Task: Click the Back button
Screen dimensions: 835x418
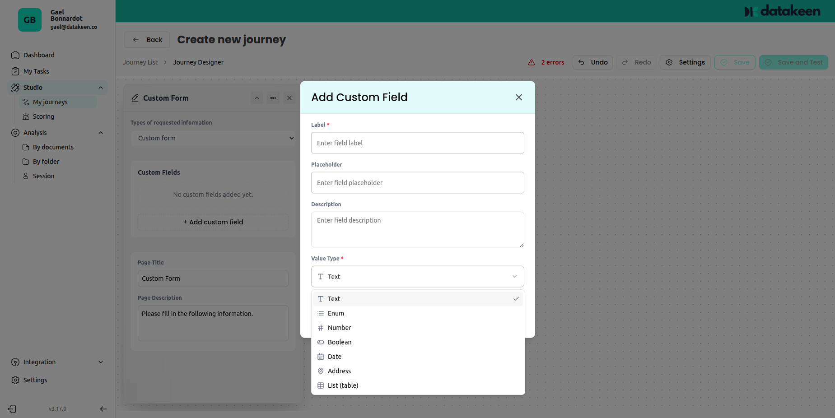Action: tap(147, 40)
